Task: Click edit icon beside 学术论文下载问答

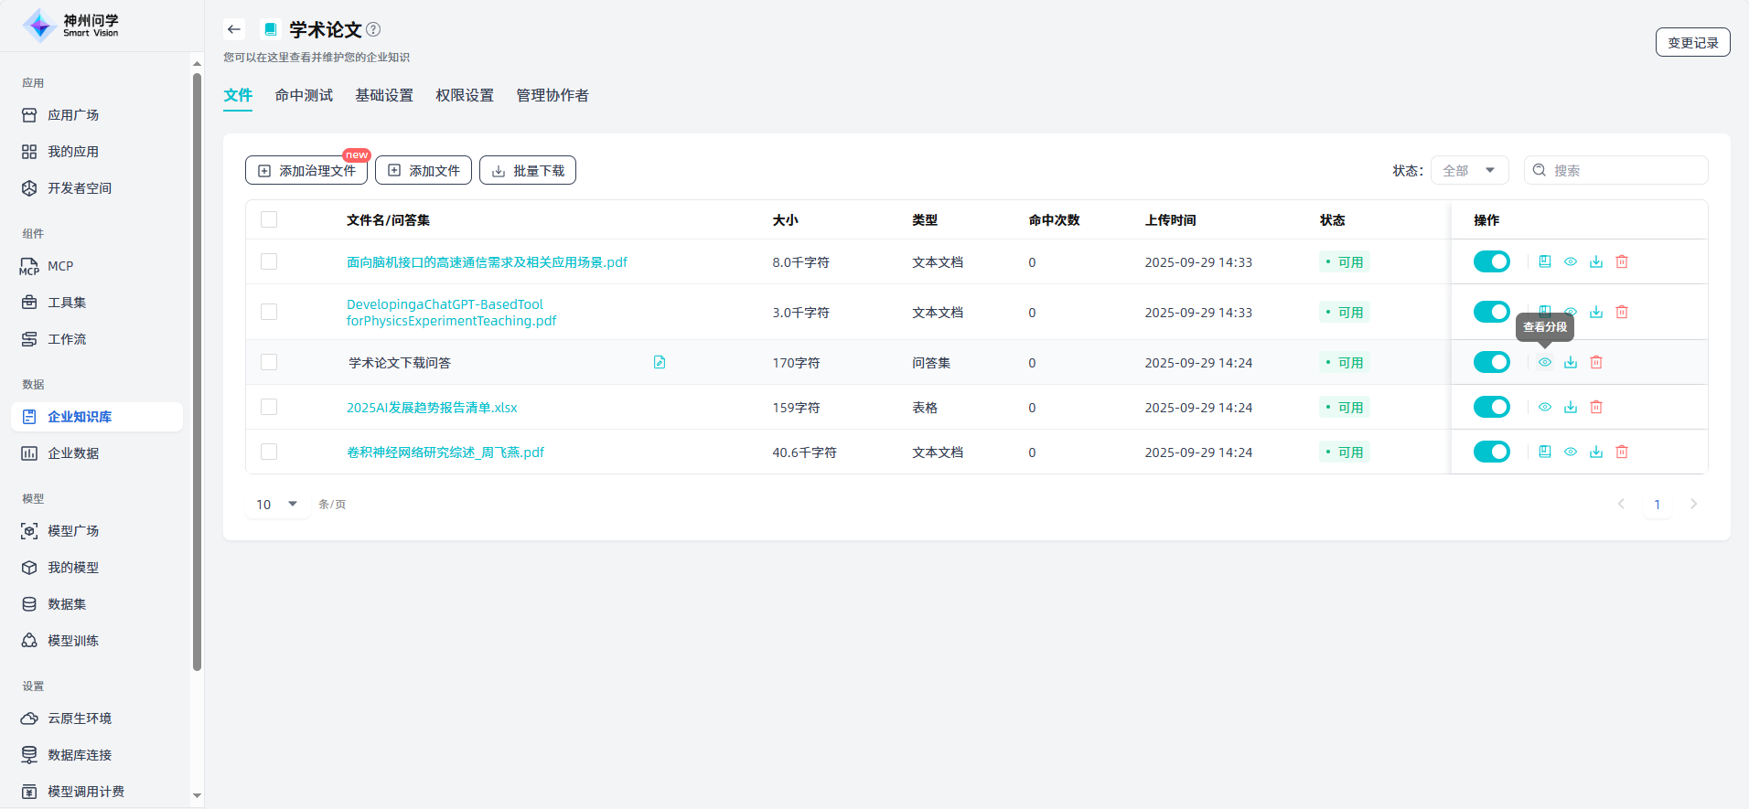Action: [x=660, y=363]
